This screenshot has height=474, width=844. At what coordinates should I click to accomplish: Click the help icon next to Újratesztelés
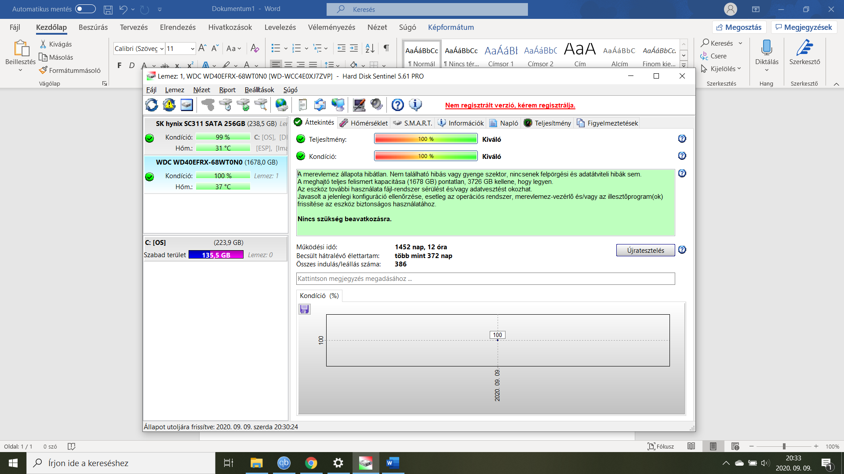coord(682,250)
